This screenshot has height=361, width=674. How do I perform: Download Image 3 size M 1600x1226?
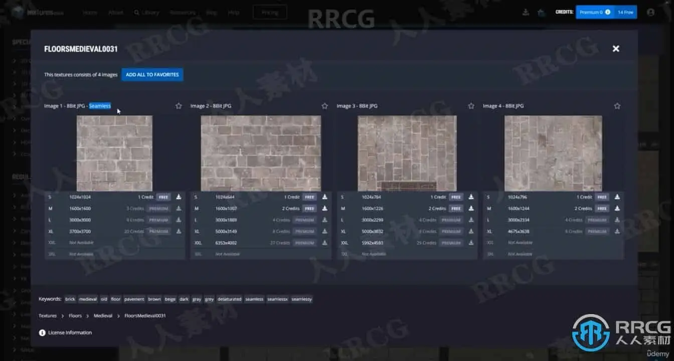click(x=471, y=209)
